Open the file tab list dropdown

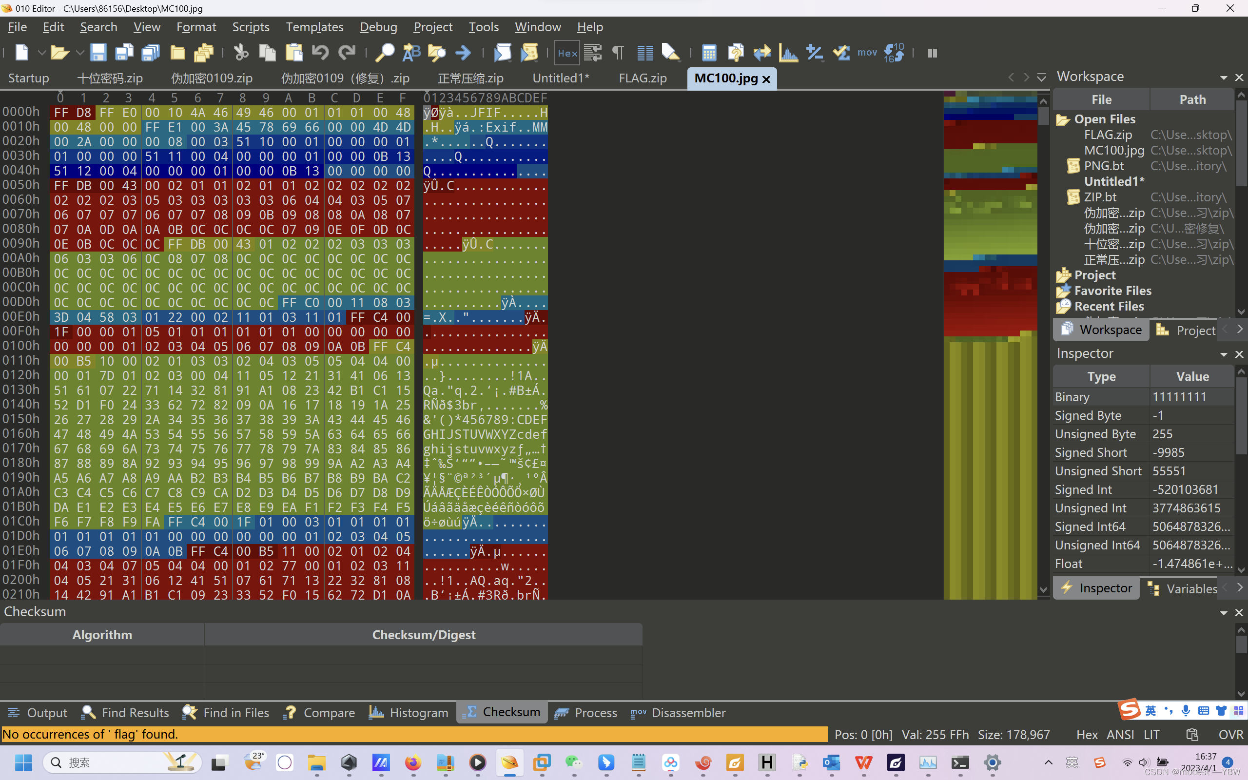click(1041, 78)
